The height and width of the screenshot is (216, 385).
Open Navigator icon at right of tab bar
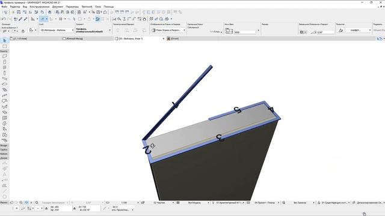(380, 38)
